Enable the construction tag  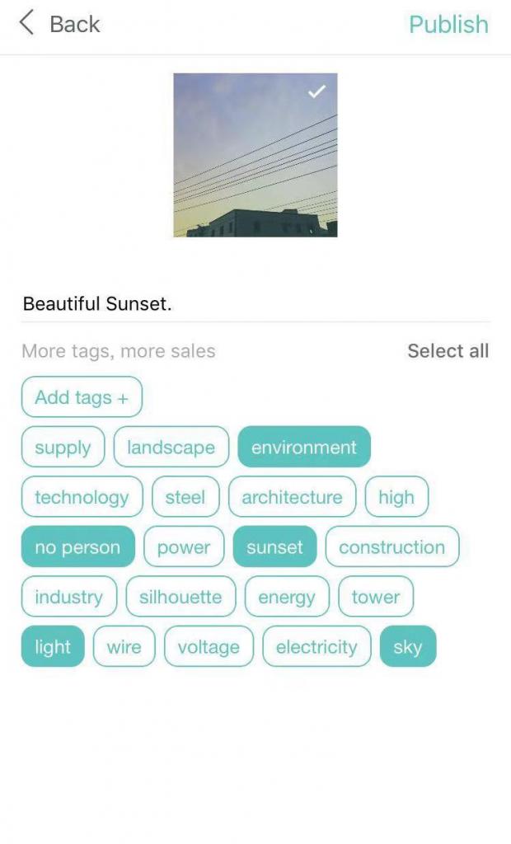391,547
